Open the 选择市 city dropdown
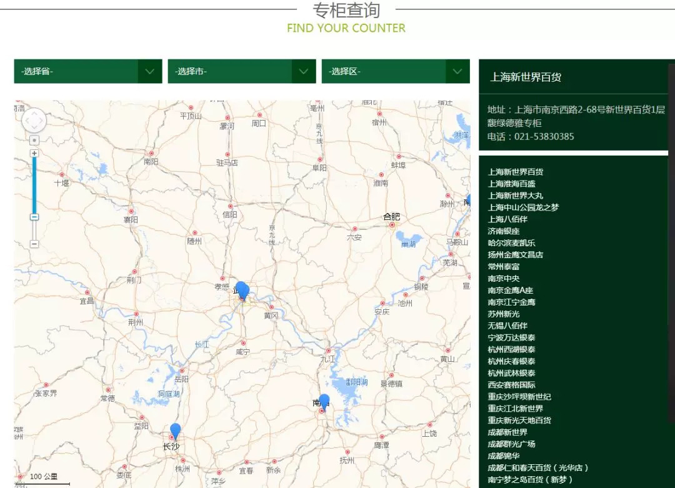The height and width of the screenshot is (488, 675). 241,71
